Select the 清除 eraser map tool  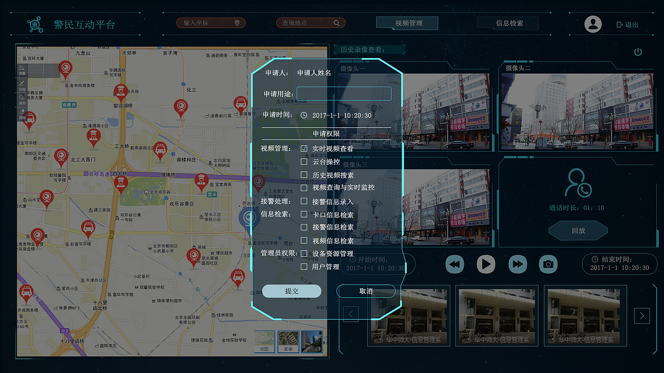[22, 114]
